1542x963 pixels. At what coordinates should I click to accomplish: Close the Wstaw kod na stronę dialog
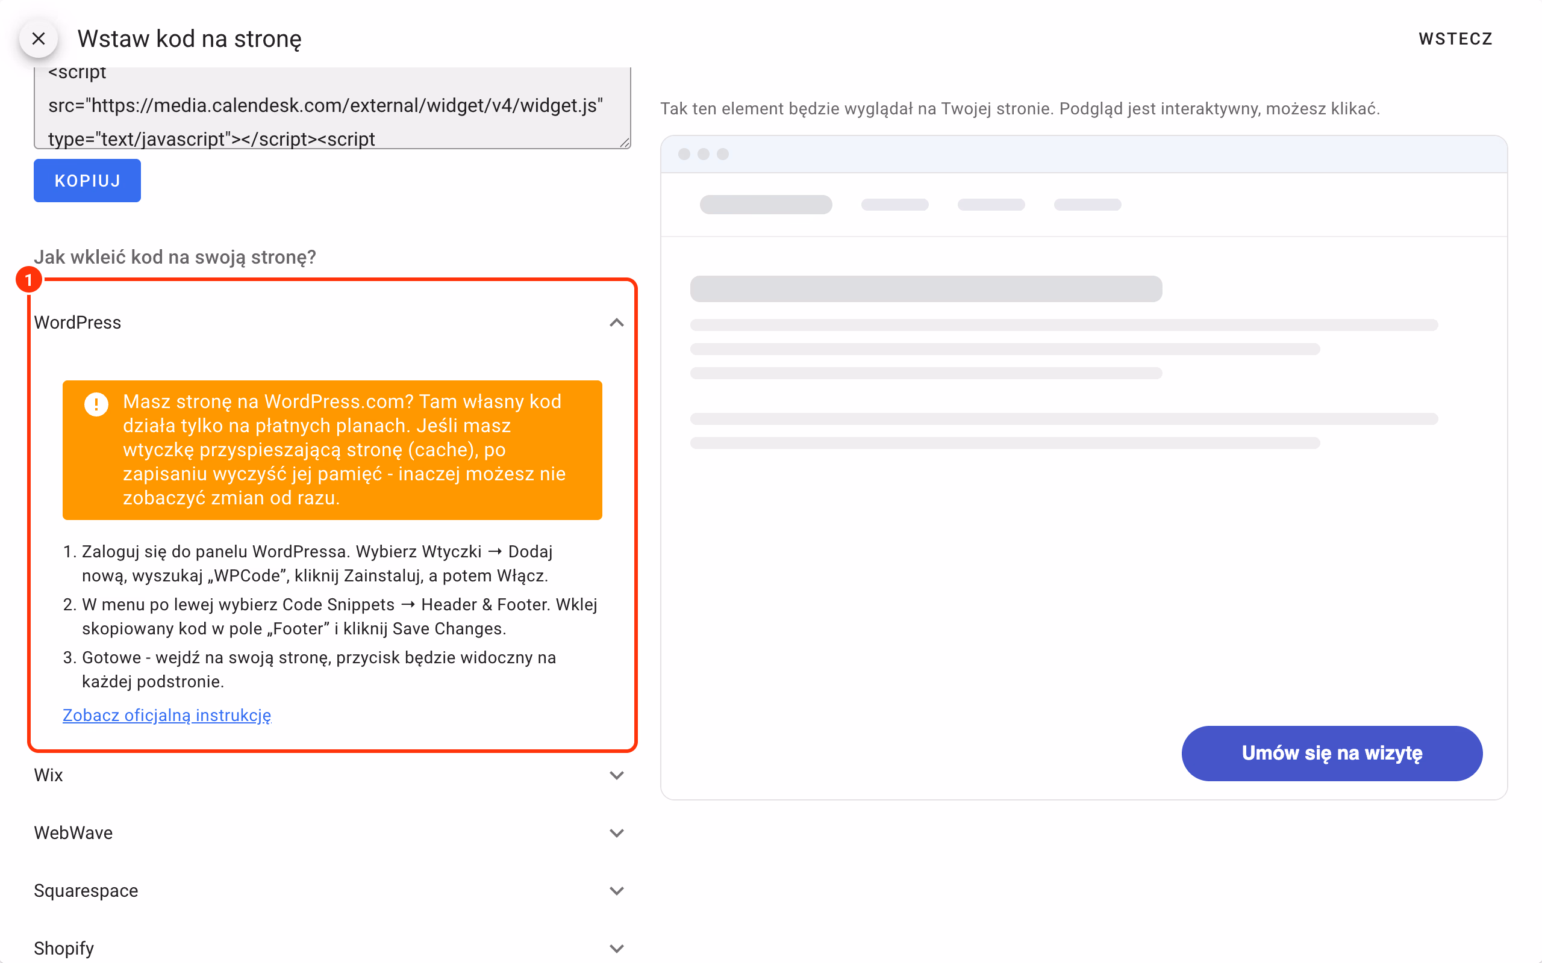[x=38, y=39]
